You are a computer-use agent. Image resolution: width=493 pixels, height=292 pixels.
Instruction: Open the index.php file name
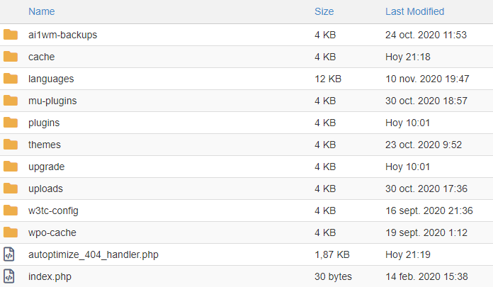pyautogui.click(x=50, y=276)
